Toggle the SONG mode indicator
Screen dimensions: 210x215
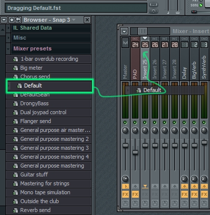[x=201, y=5]
